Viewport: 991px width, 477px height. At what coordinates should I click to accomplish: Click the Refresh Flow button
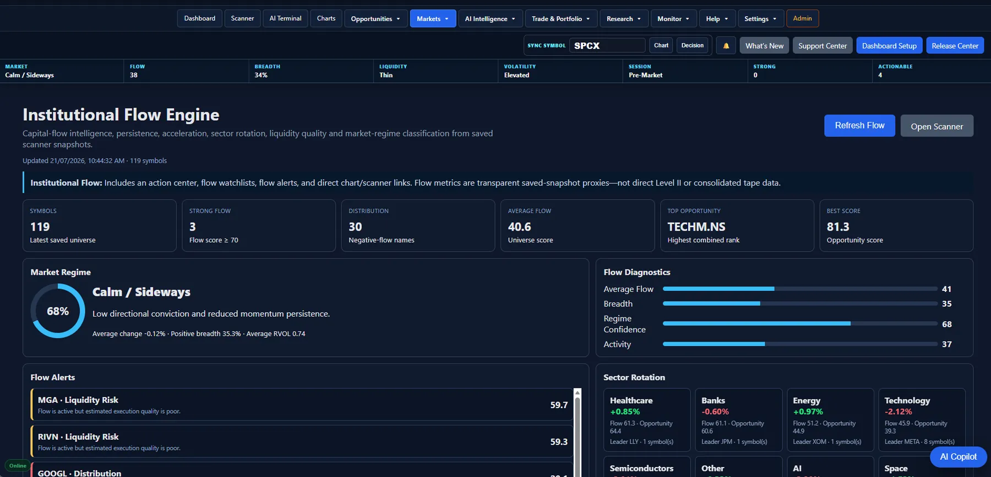click(859, 126)
